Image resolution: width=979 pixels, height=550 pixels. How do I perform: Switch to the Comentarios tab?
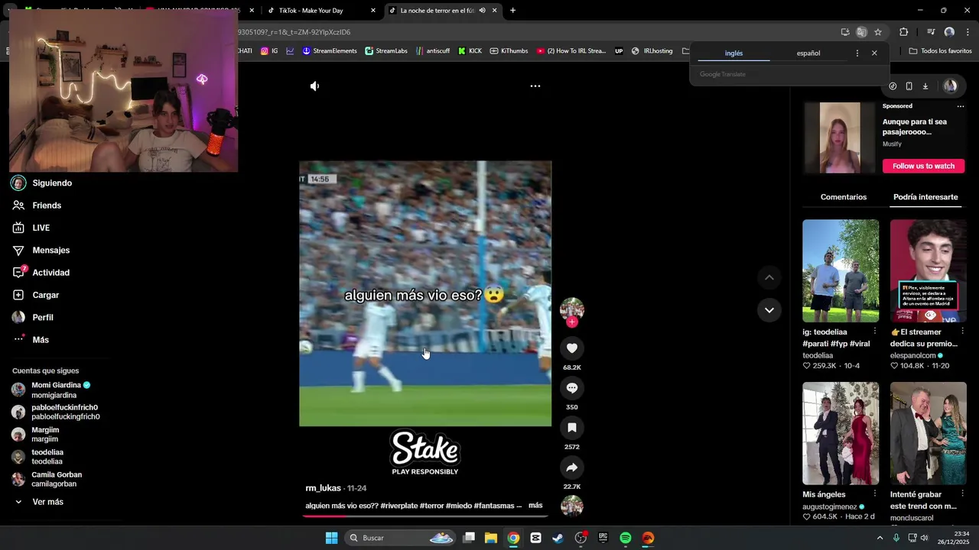coord(844,197)
